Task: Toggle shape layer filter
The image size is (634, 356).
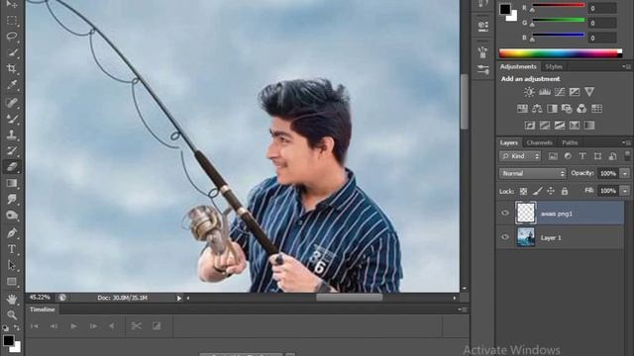Action: click(597, 156)
